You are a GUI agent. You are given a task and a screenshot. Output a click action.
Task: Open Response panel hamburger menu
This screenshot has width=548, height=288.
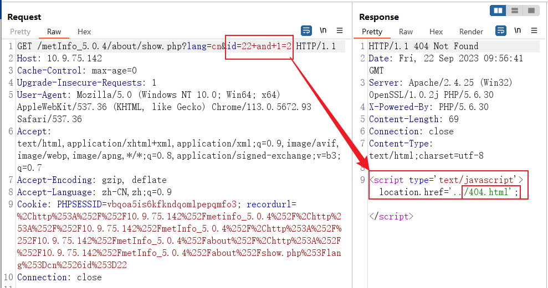tap(534, 31)
